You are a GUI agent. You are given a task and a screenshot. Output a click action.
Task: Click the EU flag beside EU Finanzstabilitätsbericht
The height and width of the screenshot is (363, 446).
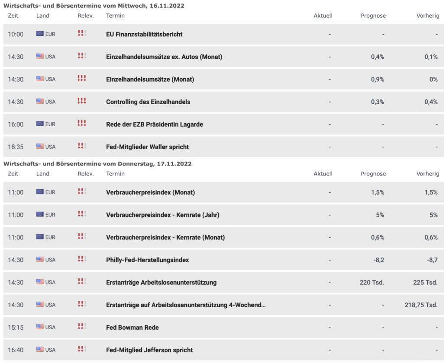coord(40,34)
